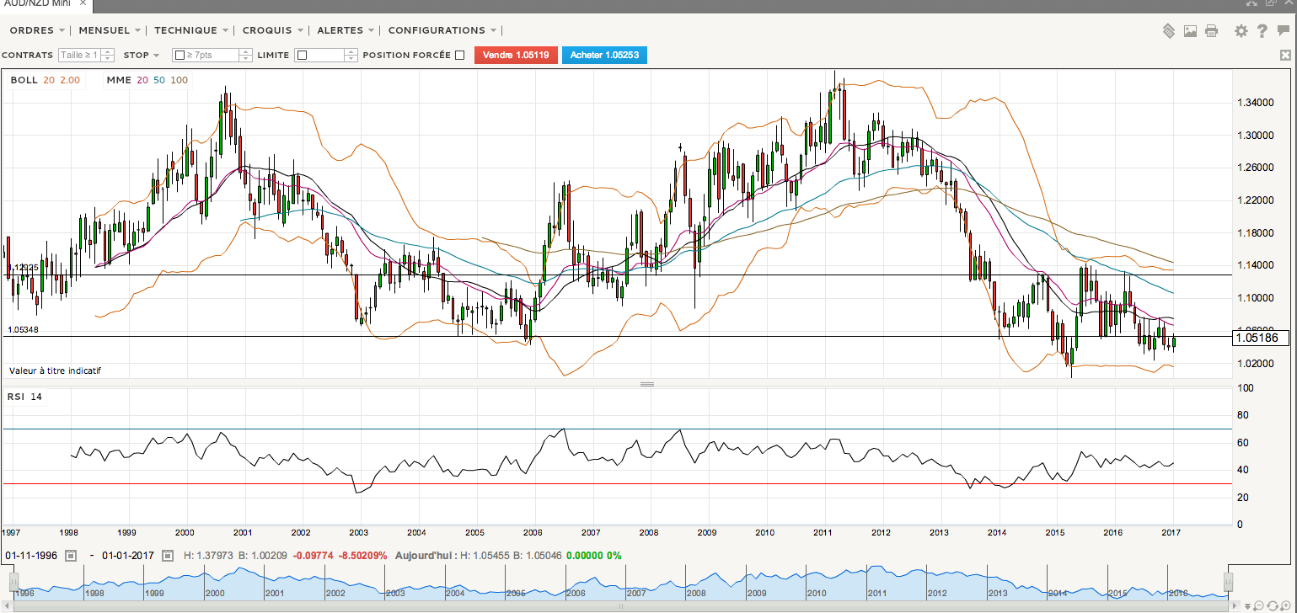This screenshot has height=613, width=1297.
Task: Reset chart zoom with refresh icon
Action: coord(1273,605)
